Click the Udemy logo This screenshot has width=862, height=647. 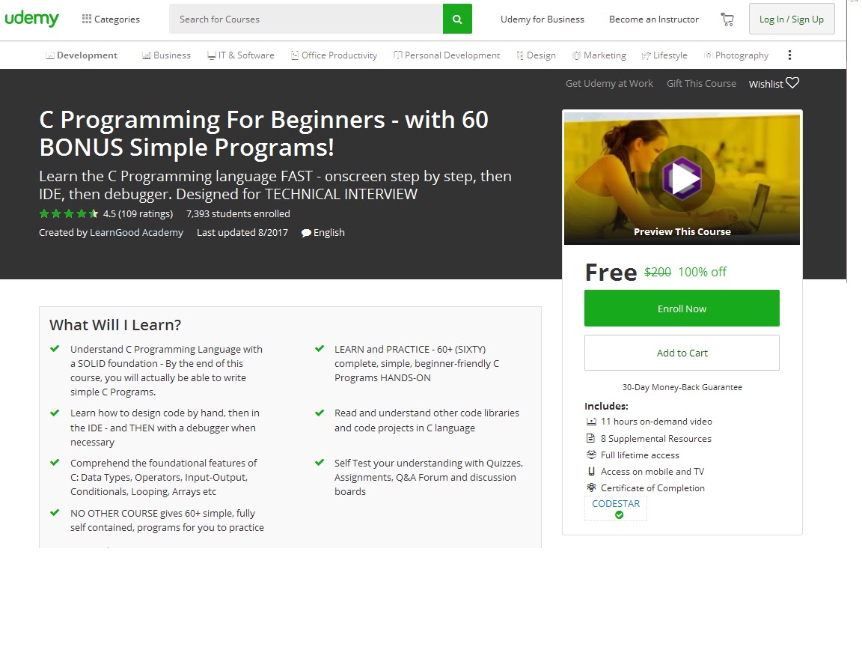point(31,19)
